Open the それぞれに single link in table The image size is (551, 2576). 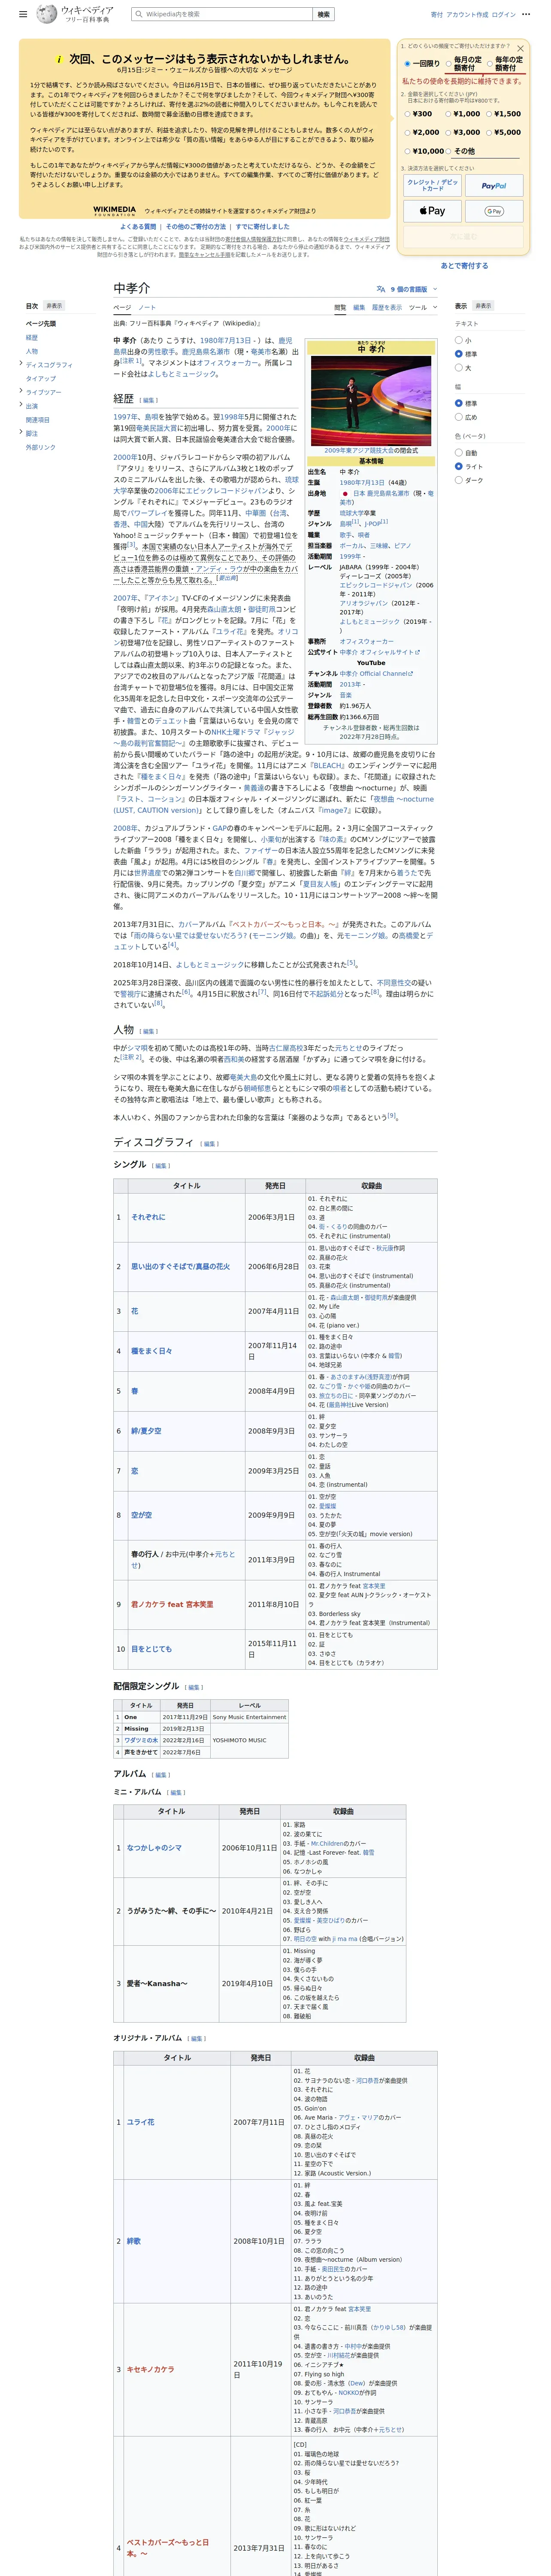[x=148, y=1217]
